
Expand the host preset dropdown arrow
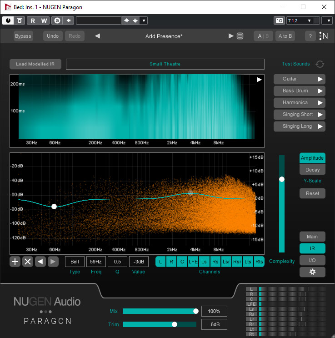coord(144,20)
